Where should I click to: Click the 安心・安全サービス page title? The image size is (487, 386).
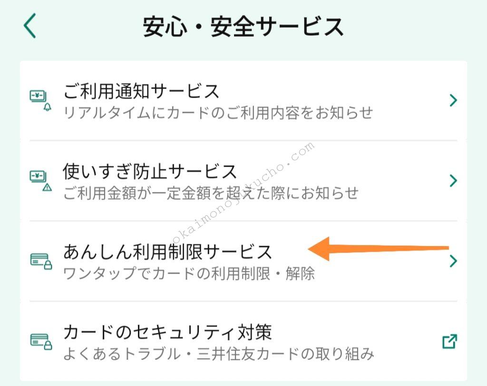pyautogui.click(x=243, y=23)
